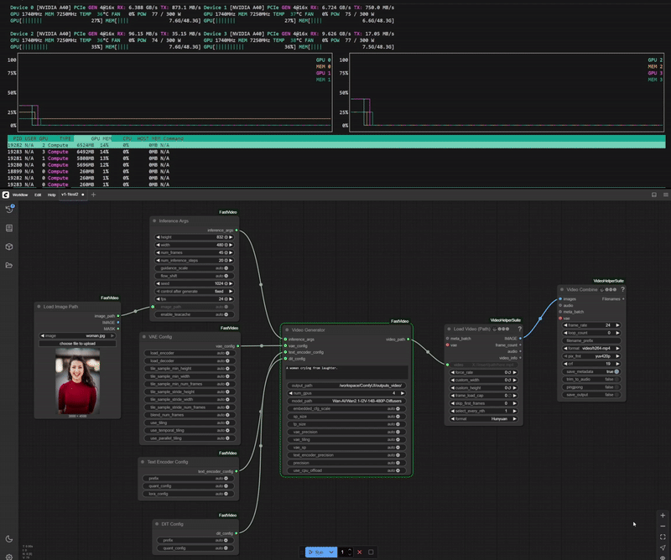Change pix_fmt yuv420p next arrow
Screen dimensions: 671x560
click(x=617, y=356)
